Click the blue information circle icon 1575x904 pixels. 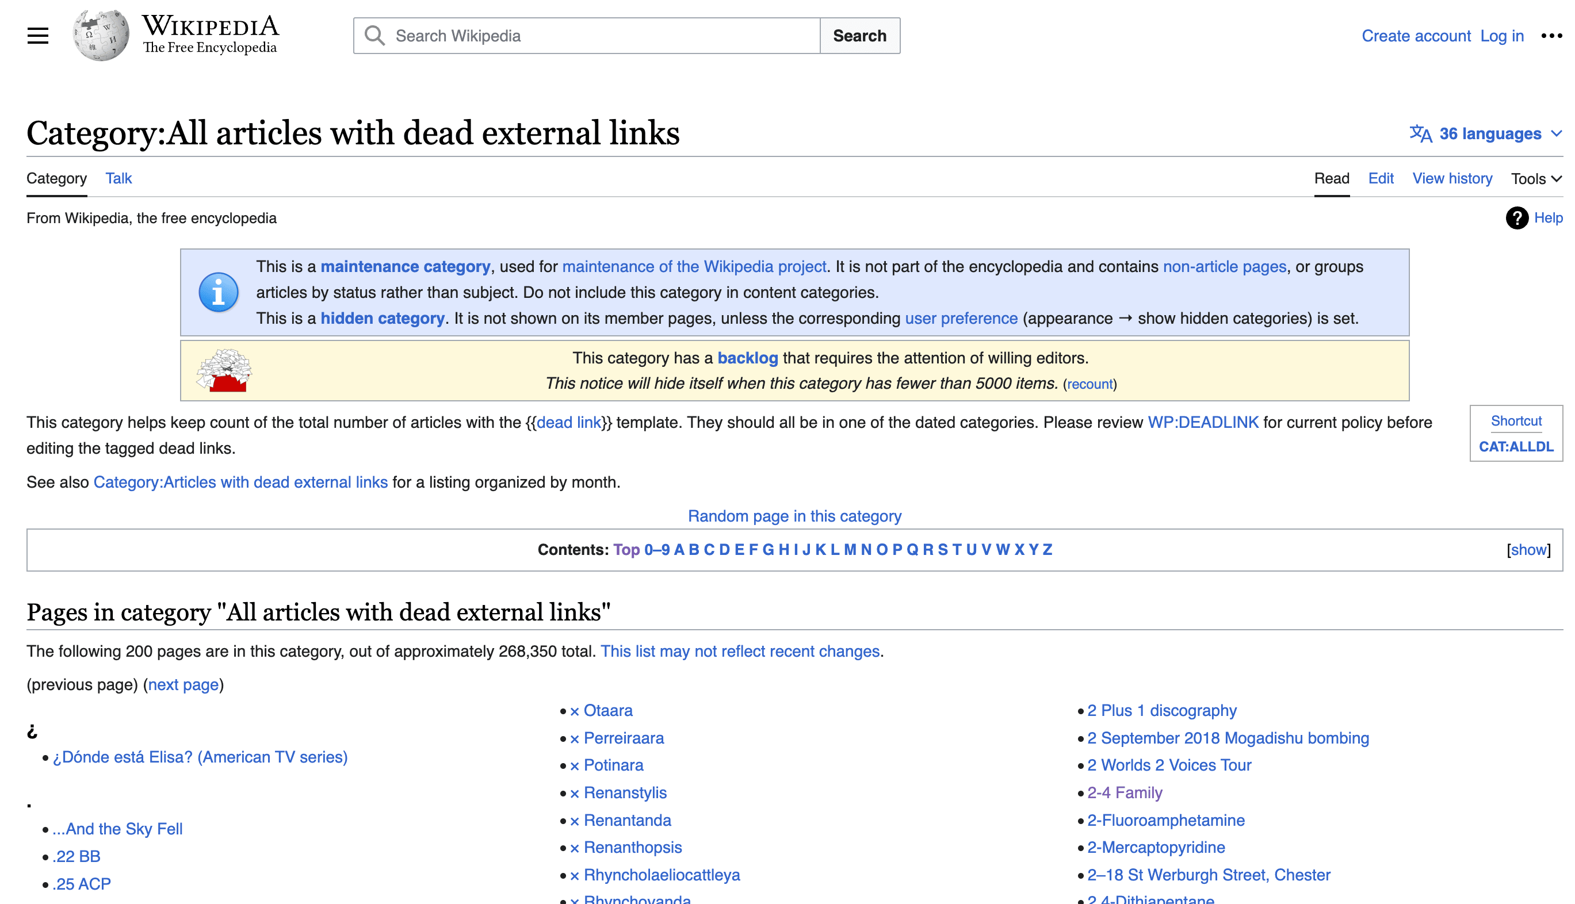(218, 293)
